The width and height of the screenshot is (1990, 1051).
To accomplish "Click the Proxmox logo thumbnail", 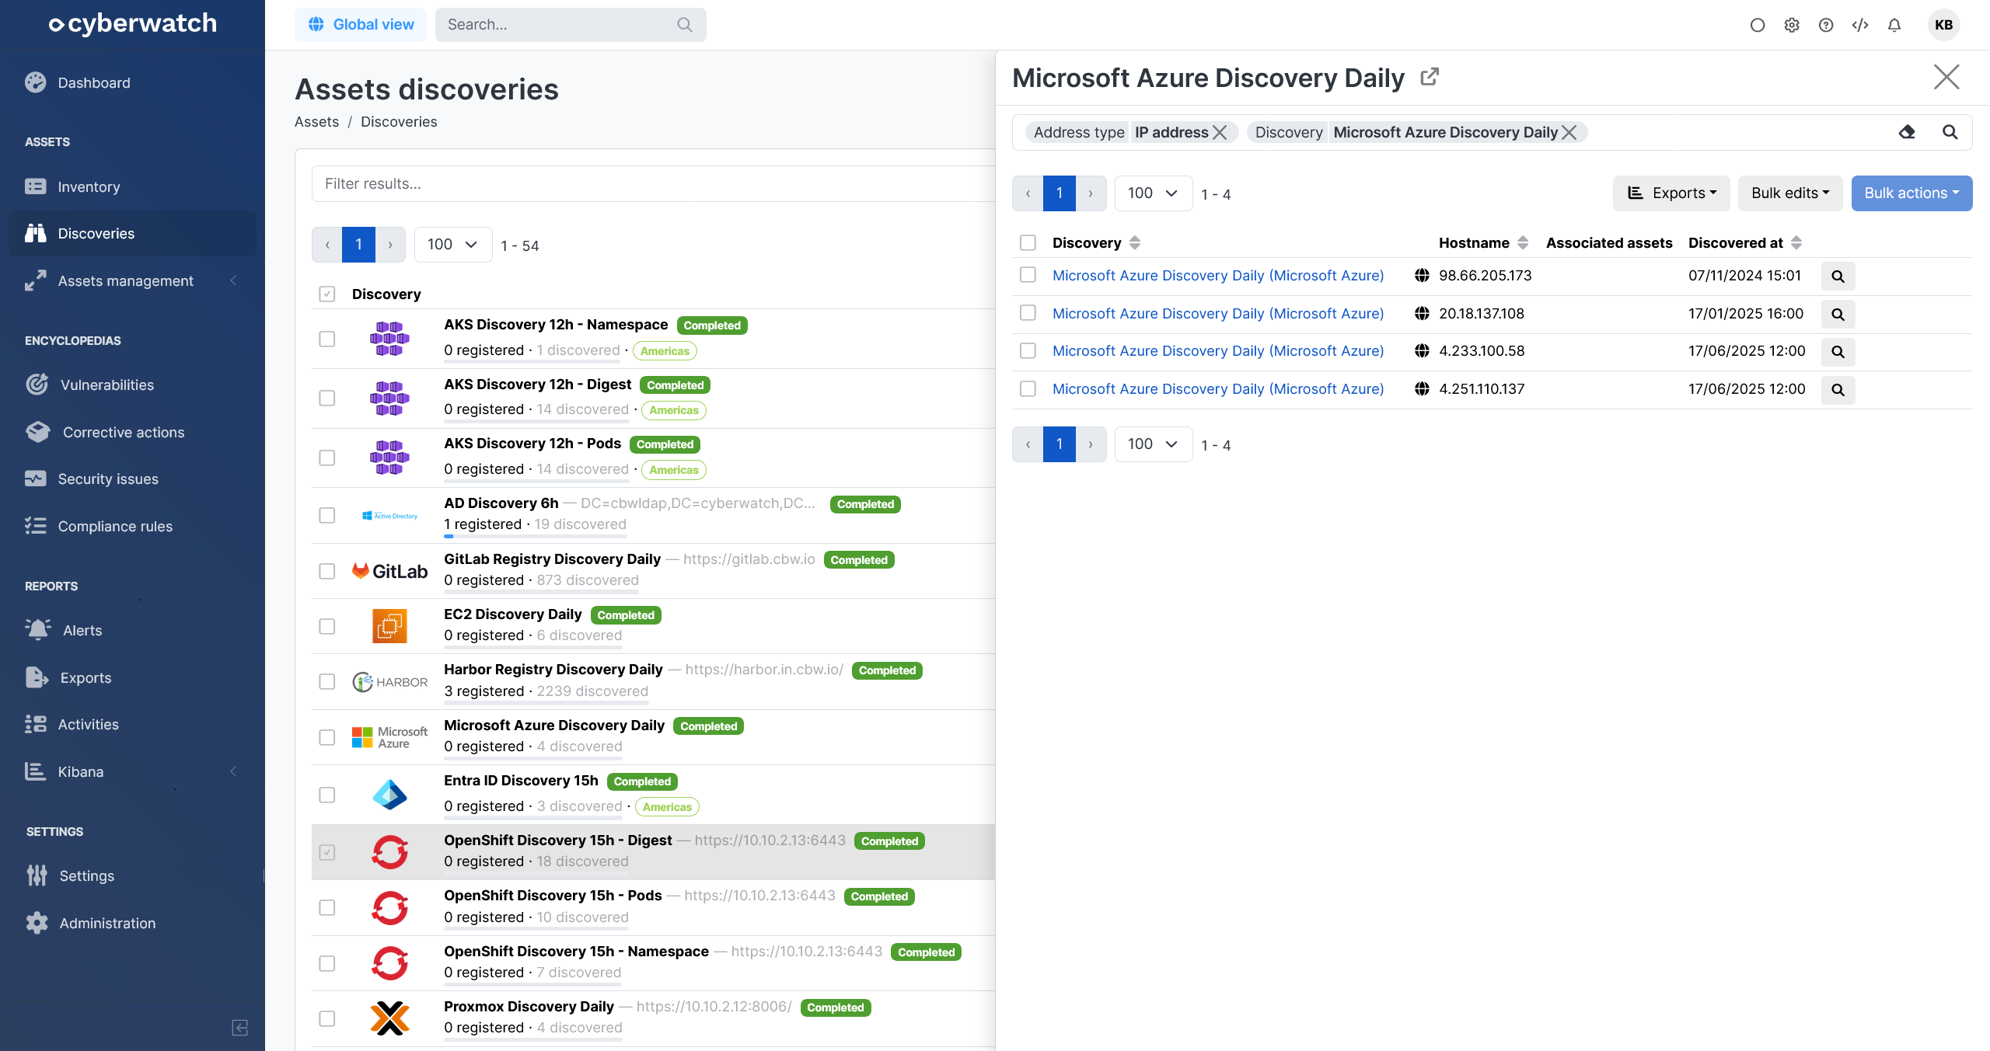I will tap(389, 1018).
